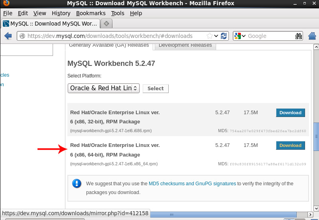Click the horizontal scrollbar right arrow
The height and width of the screenshot is (220, 319).
tap(310, 214)
